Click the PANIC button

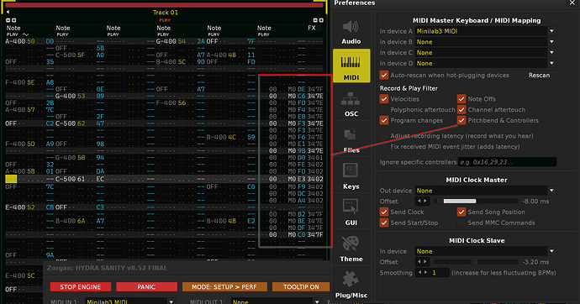(x=146, y=287)
